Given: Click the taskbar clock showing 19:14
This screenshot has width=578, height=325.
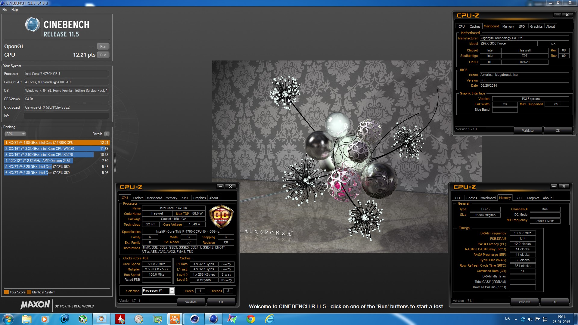Looking at the screenshot, I should tap(561, 319).
